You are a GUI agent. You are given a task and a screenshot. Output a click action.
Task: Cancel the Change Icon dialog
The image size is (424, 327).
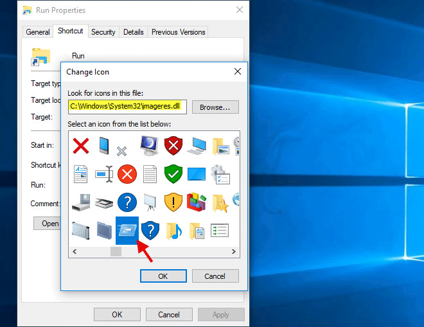[x=215, y=276]
